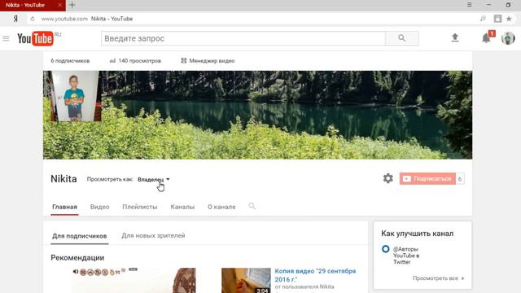Click the analytics bar chart icon
Image resolution: width=521 pixels, height=293 pixels.
tap(112, 61)
